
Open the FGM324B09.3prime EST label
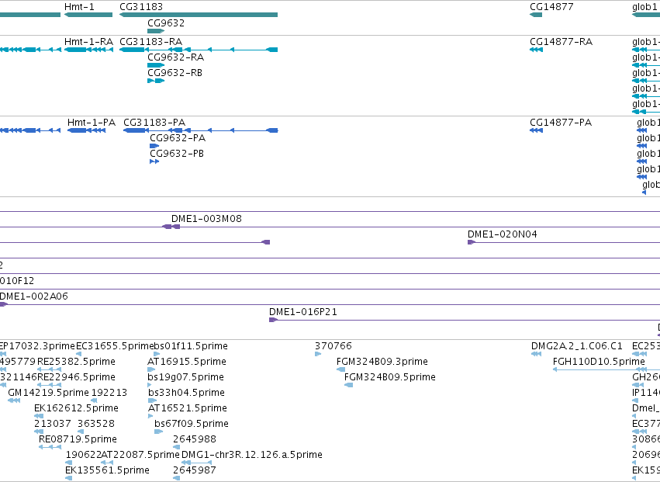coord(382,362)
